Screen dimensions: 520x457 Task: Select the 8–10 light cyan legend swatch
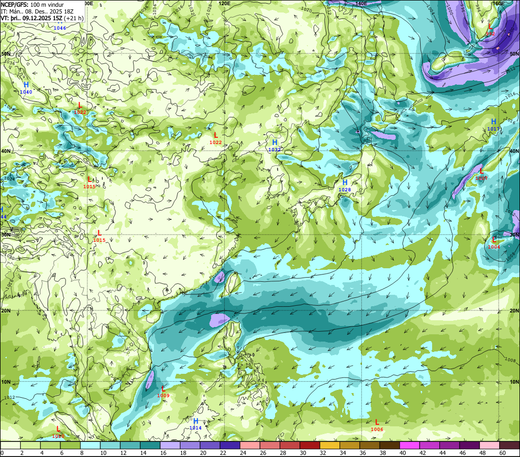pyautogui.click(x=90, y=445)
